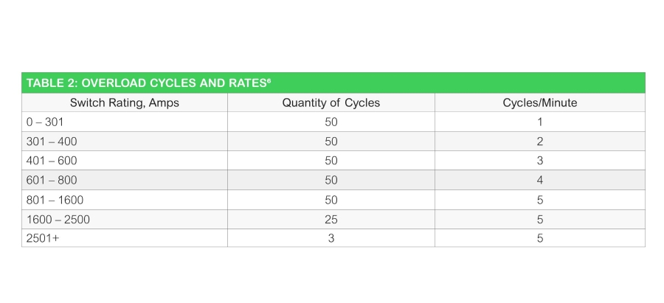Select quantity 50 in the 0 – 301 row
This screenshot has width=664, height=303.
click(x=331, y=122)
